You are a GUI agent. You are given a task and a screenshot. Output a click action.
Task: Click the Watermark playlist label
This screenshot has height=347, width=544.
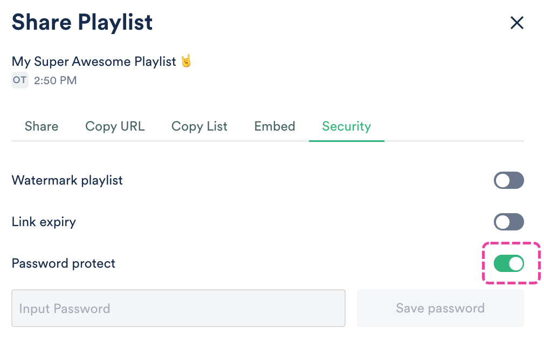click(67, 180)
